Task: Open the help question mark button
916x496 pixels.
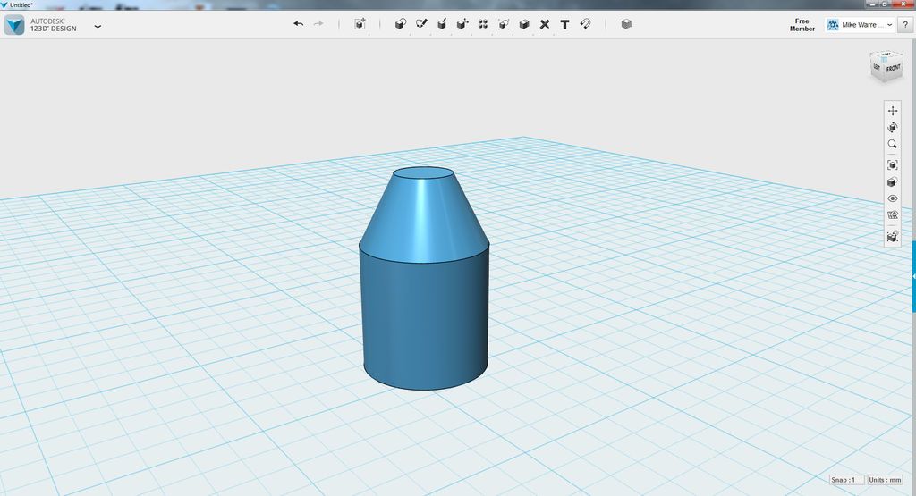Action: tap(905, 24)
